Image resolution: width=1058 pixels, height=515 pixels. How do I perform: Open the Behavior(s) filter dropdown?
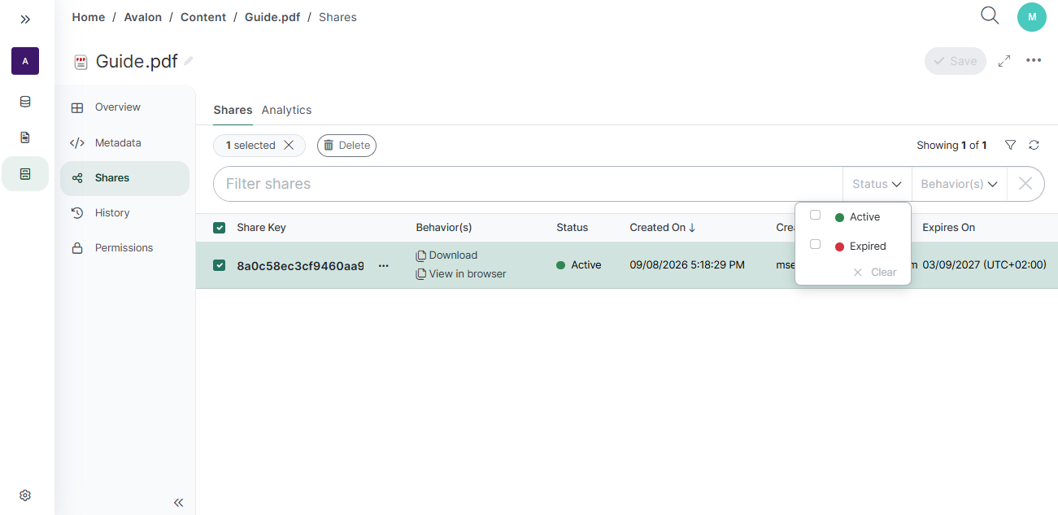pyautogui.click(x=960, y=184)
